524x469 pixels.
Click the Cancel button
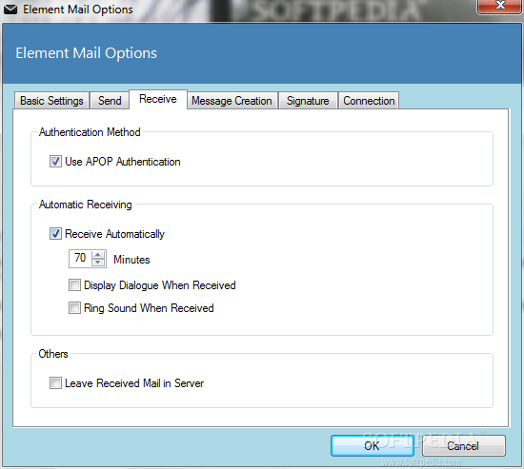pos(464,445)
